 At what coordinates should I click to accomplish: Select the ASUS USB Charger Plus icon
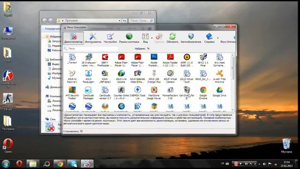coord(154,73)
